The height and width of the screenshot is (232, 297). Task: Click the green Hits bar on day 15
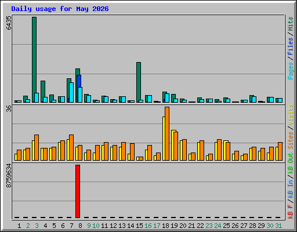139,82
